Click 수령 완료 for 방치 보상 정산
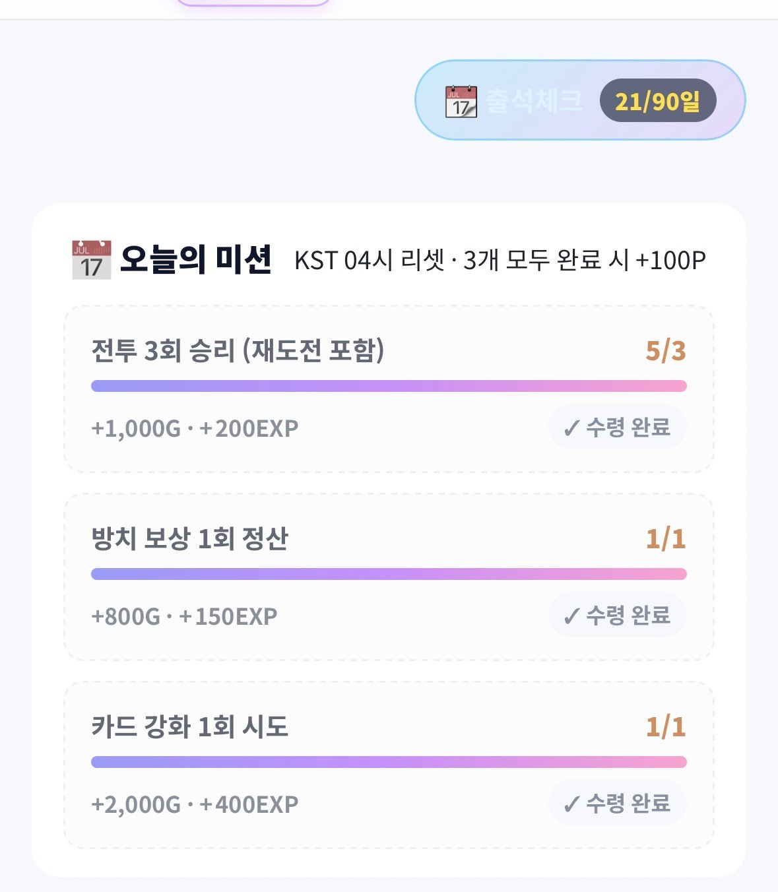 [x=617, y=616]
